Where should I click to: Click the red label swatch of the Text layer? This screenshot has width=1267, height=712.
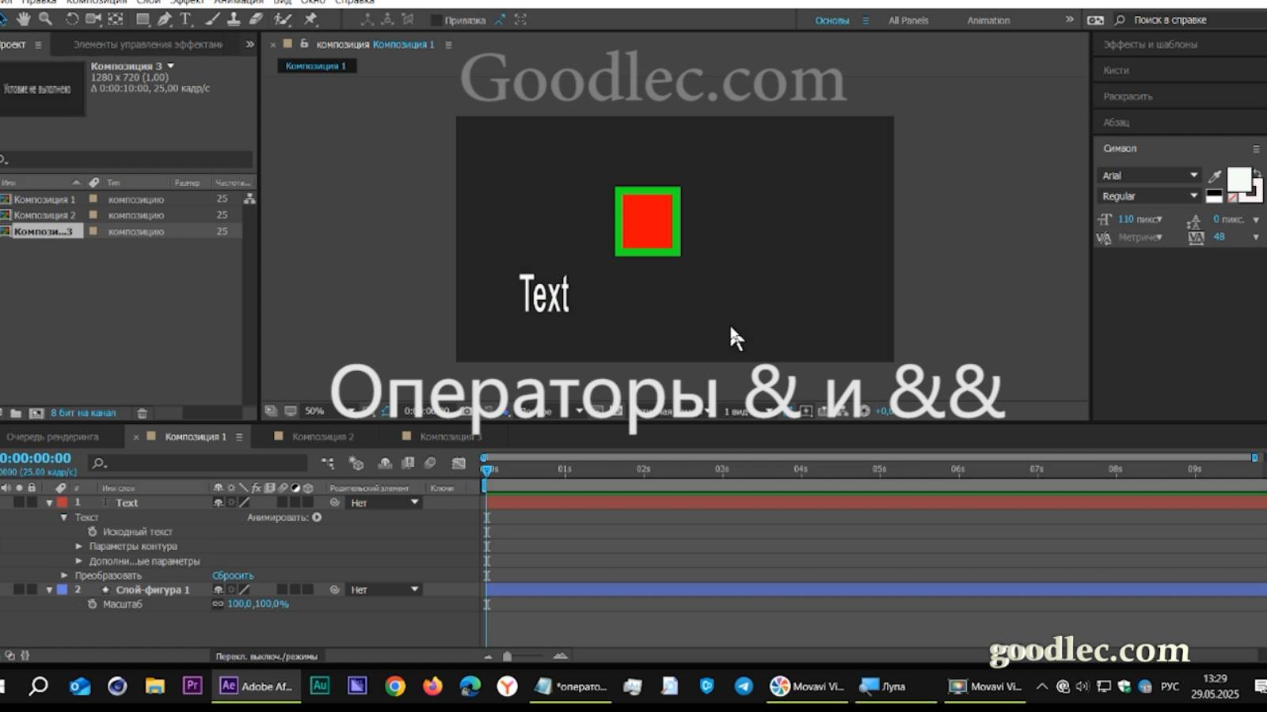pos(62,502)
